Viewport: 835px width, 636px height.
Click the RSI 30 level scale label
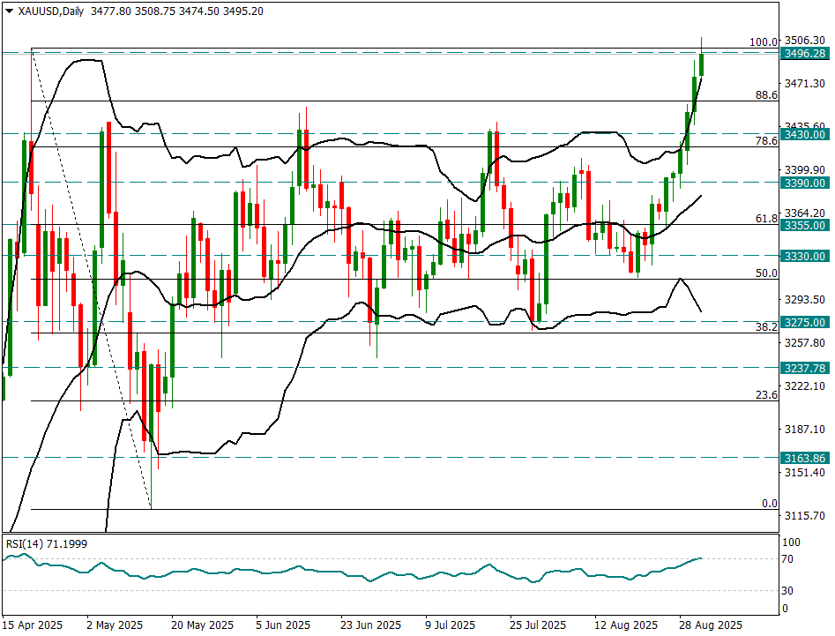pyautogui.click(x=787, y=591)
